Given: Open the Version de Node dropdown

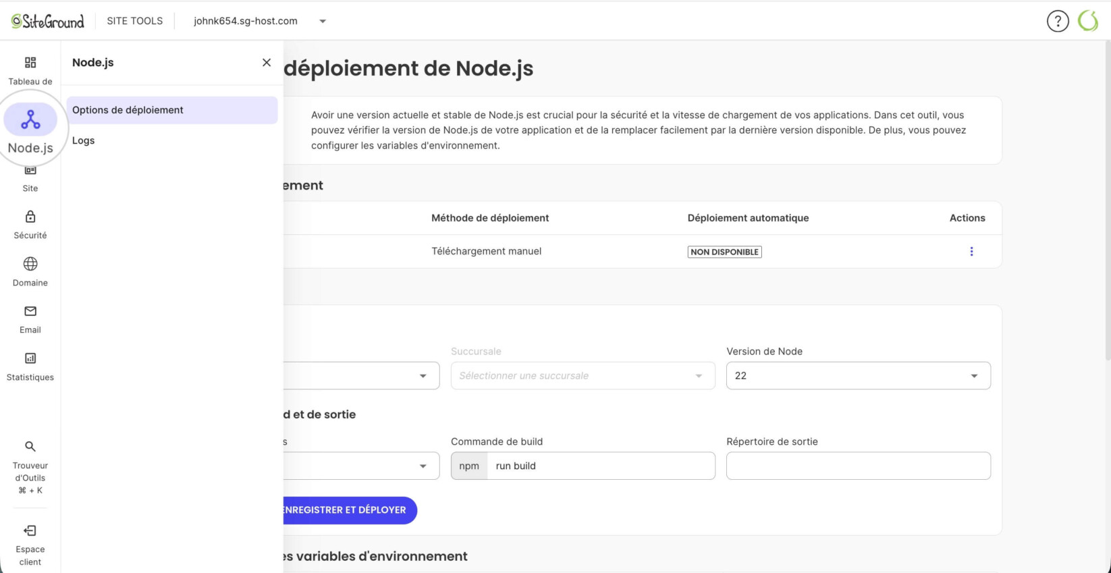Looking at the screenshot, I should tap(858, 375).
